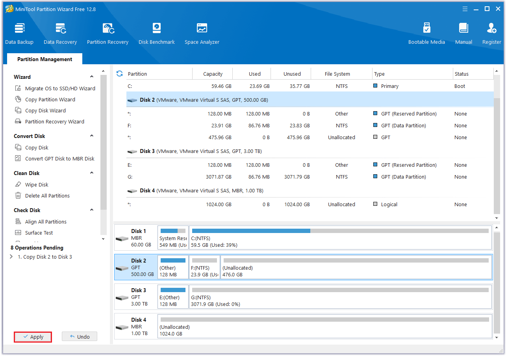This screenshot has height=356, width=506.
Task: Select E: partition row
Action: [310, 165]
